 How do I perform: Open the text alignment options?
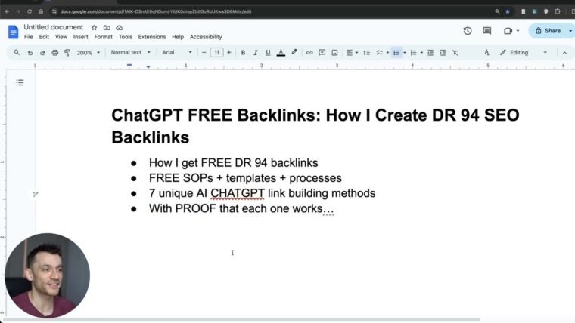352,53
